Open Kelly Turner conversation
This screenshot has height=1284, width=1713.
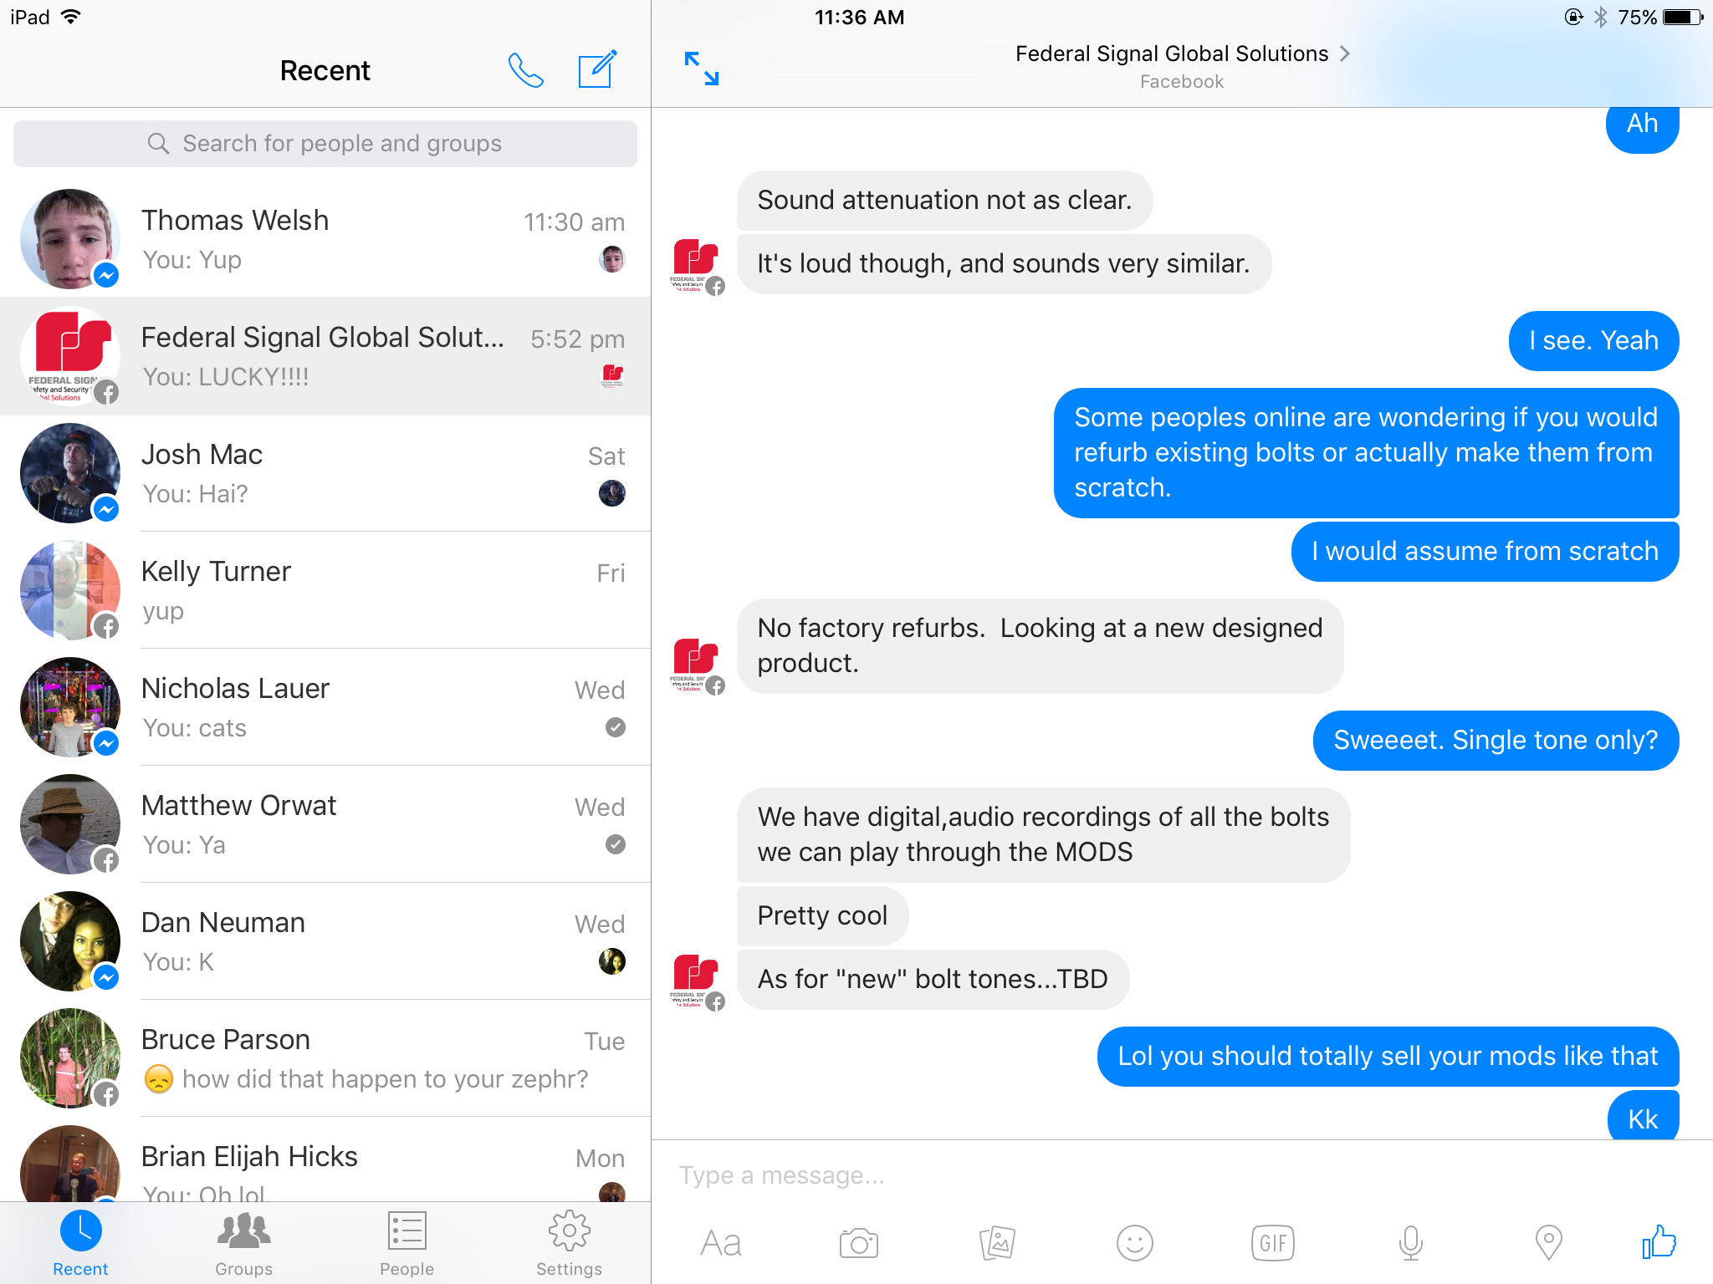(x=325, y=590)
